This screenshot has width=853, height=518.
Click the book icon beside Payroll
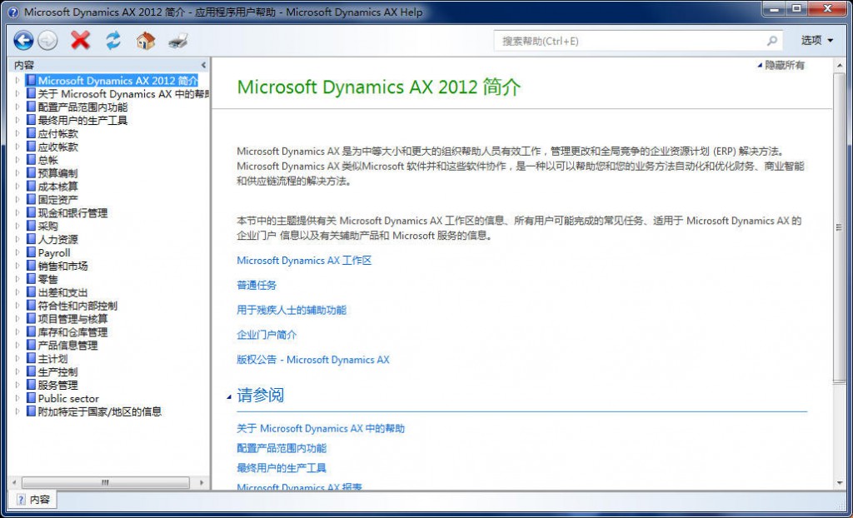(31, 252)
